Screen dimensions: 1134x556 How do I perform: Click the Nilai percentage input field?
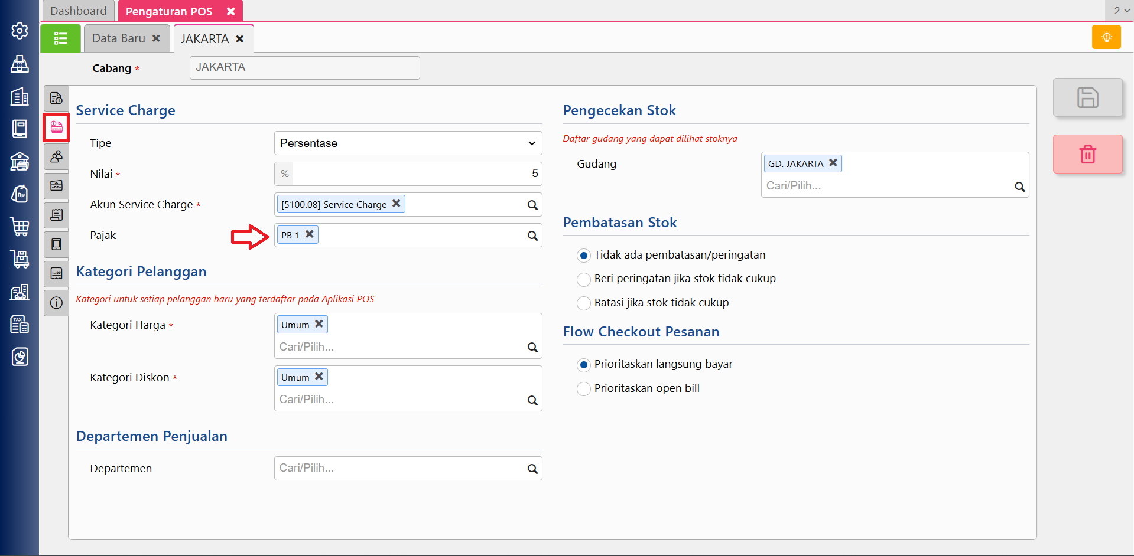pyautogui.click(x=416, y=174)
